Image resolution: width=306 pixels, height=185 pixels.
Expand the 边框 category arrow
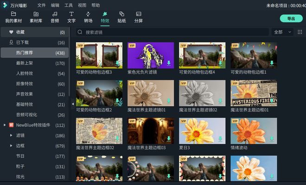coord(11,146)
